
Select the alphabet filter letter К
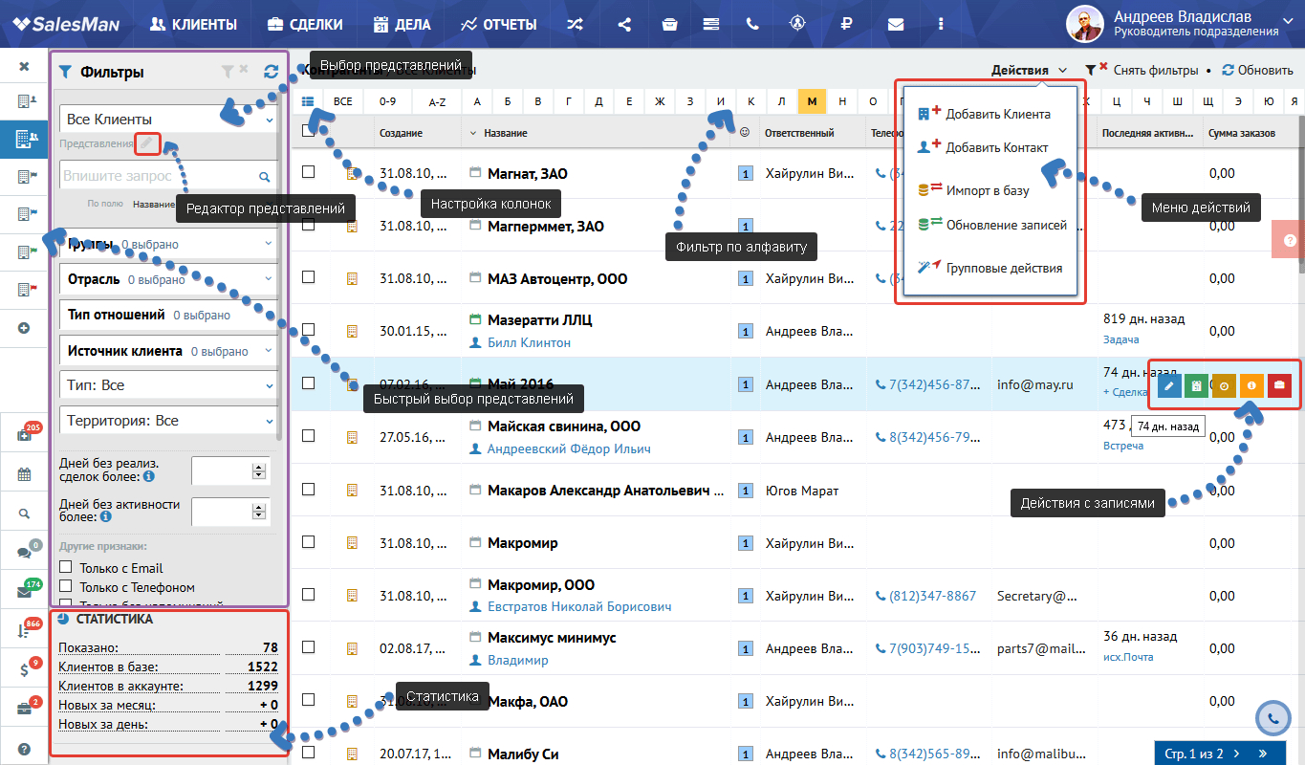(x=752, y=100)
